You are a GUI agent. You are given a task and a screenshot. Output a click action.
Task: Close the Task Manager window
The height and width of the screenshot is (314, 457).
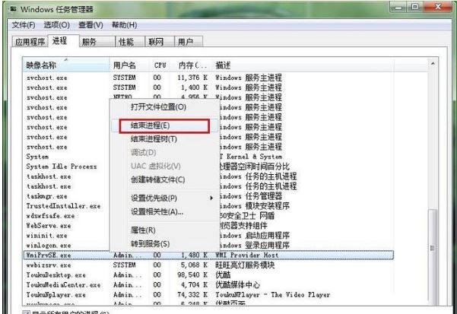[x=438, y=7]
